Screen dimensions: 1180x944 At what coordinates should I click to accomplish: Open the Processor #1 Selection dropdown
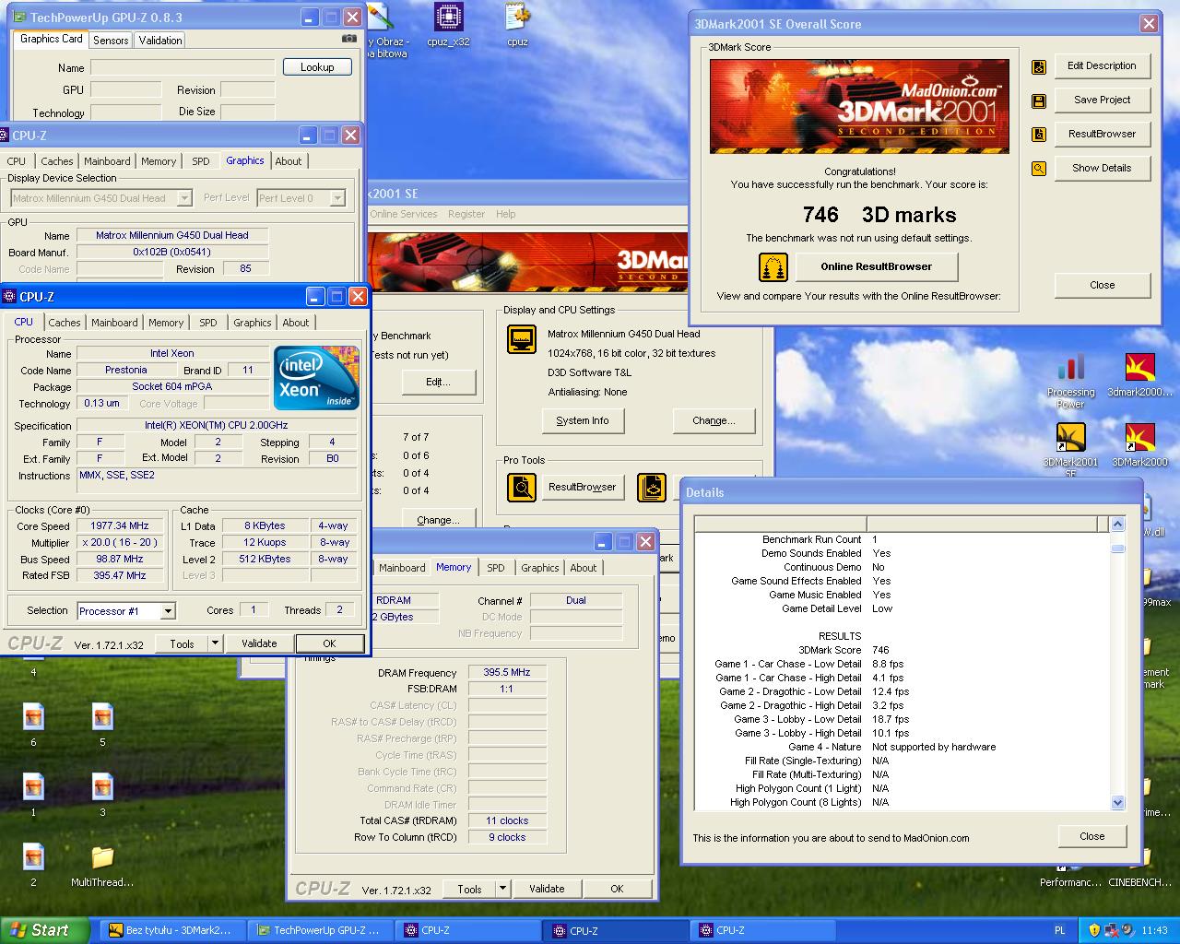tap(126, 611)
